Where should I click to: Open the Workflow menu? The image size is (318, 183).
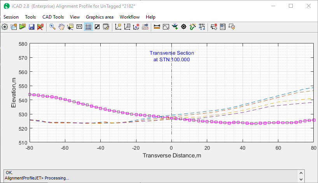point(129,17)
